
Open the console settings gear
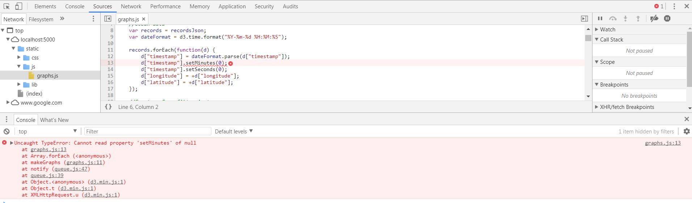pos(687,131)
